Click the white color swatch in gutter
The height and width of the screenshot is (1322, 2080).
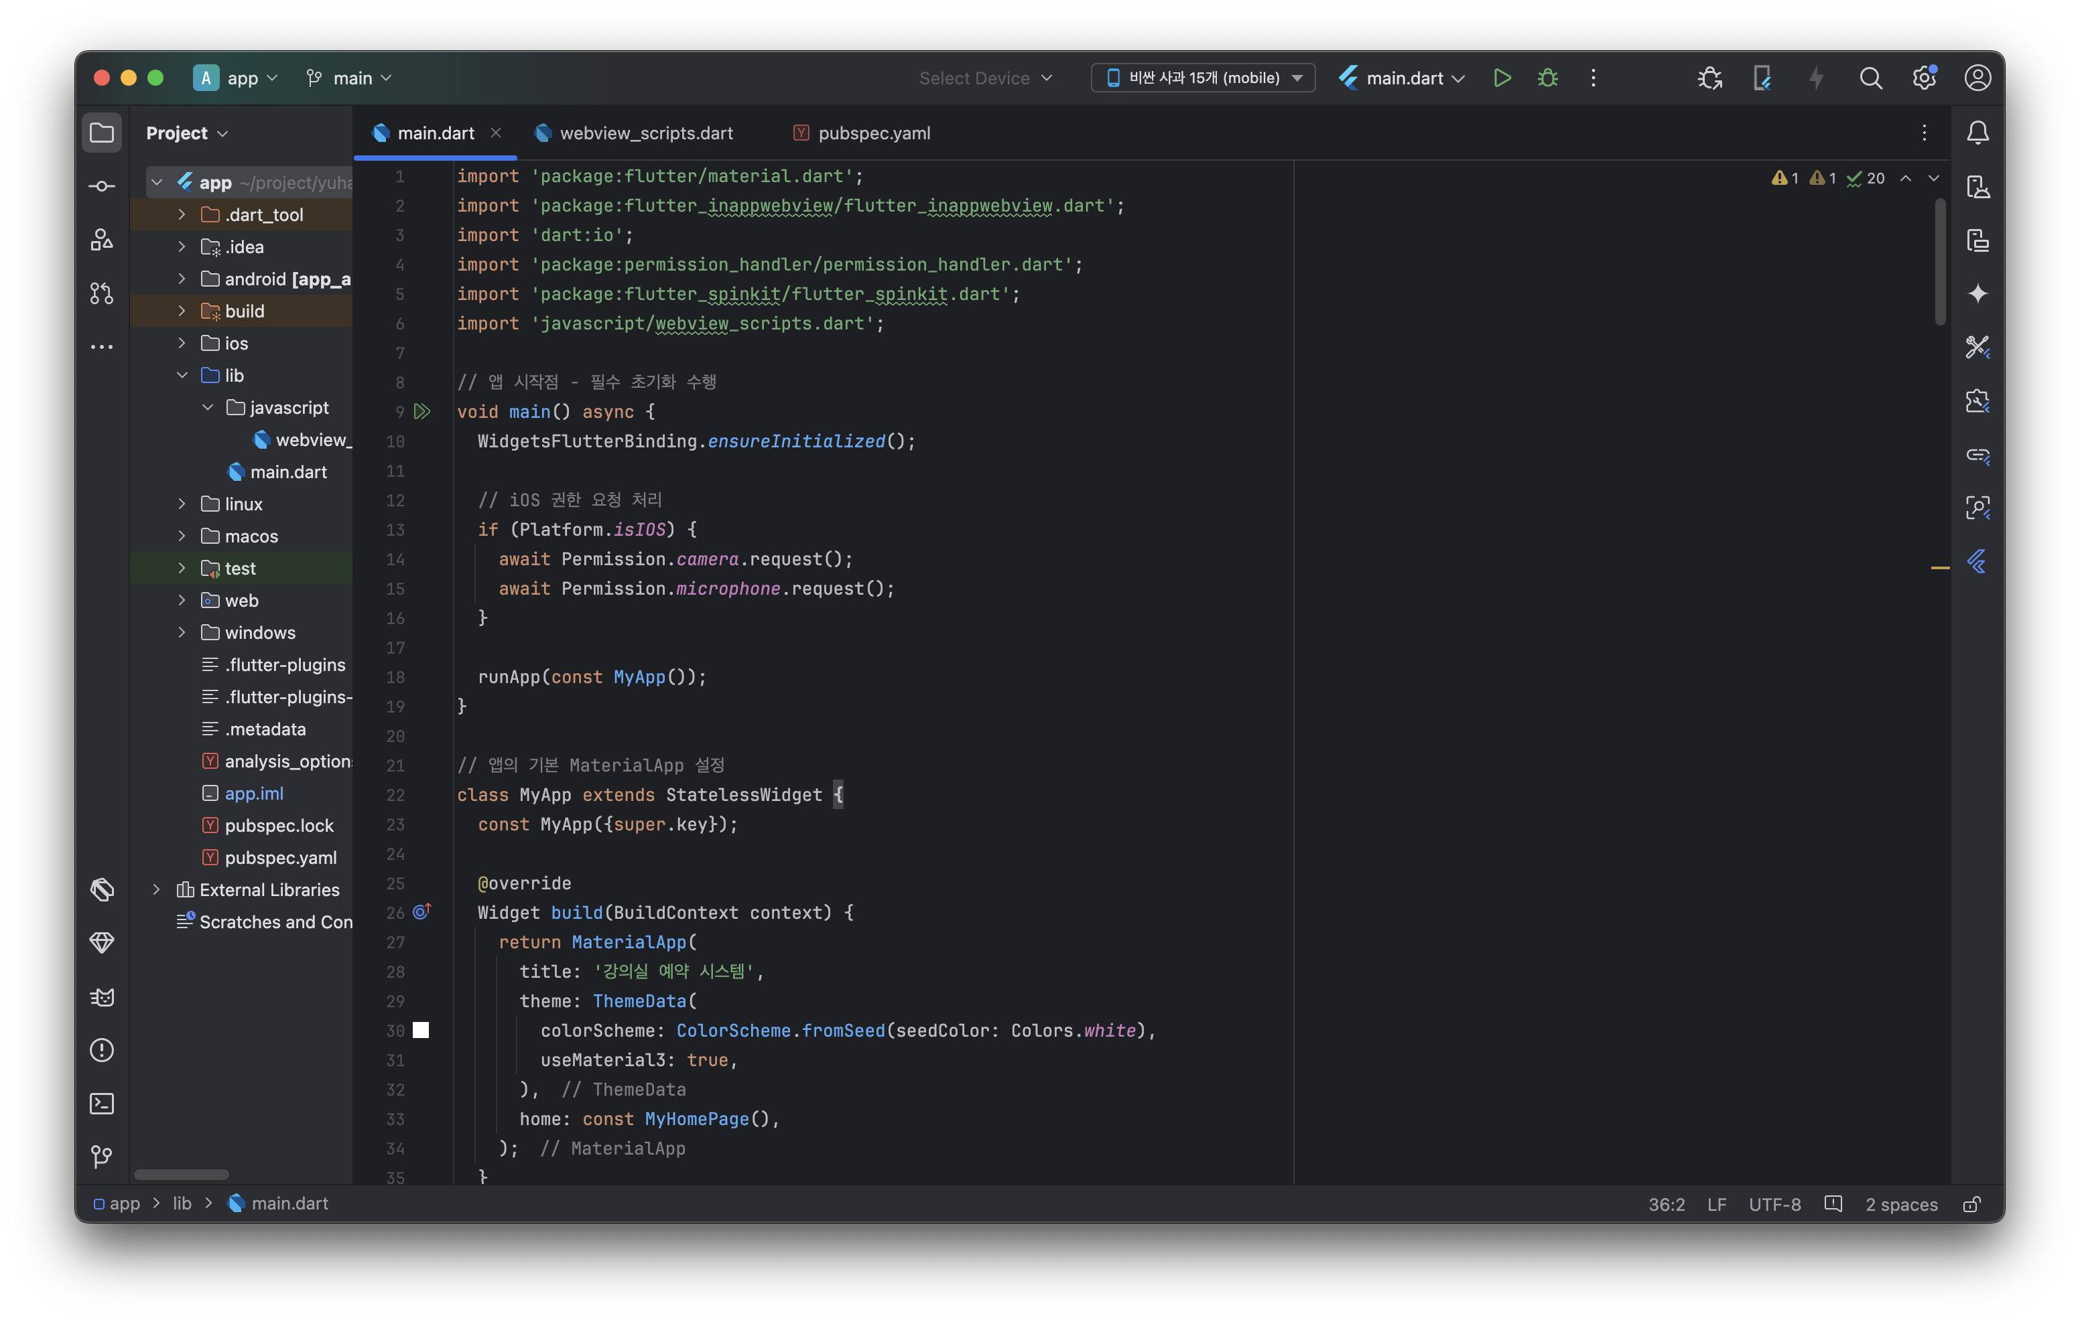(x=421, y=1029)
